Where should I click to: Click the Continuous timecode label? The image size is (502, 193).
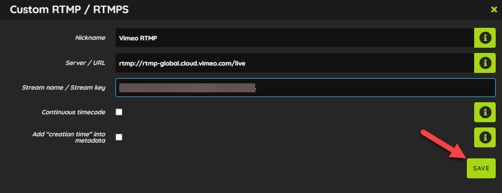coord(74,112)
